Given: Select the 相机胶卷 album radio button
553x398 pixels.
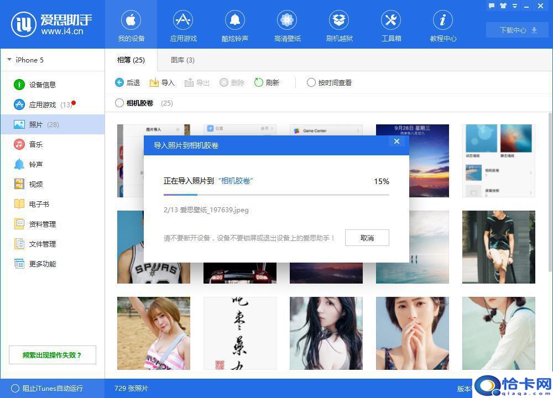Looking at the screenshot, I should [119, 103].
